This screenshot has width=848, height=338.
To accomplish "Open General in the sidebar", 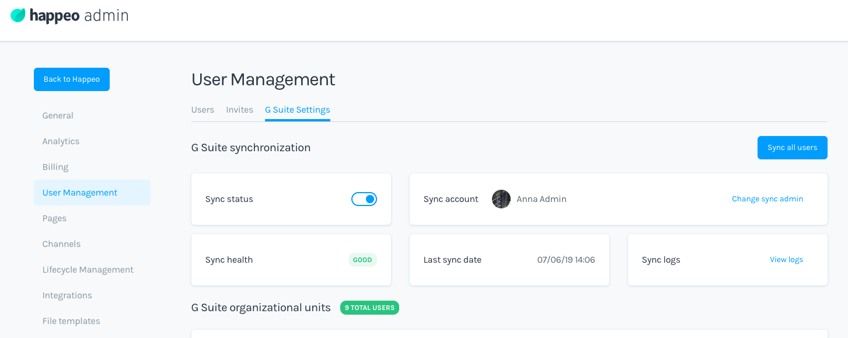I will (58, 116).
